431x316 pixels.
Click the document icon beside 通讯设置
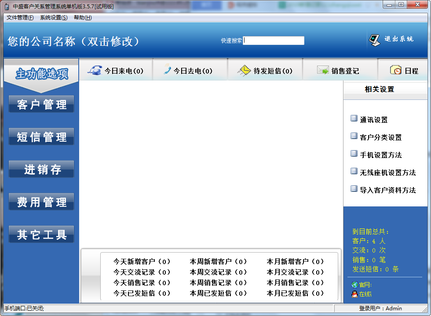pyautogui.click(x=354, y=118)
